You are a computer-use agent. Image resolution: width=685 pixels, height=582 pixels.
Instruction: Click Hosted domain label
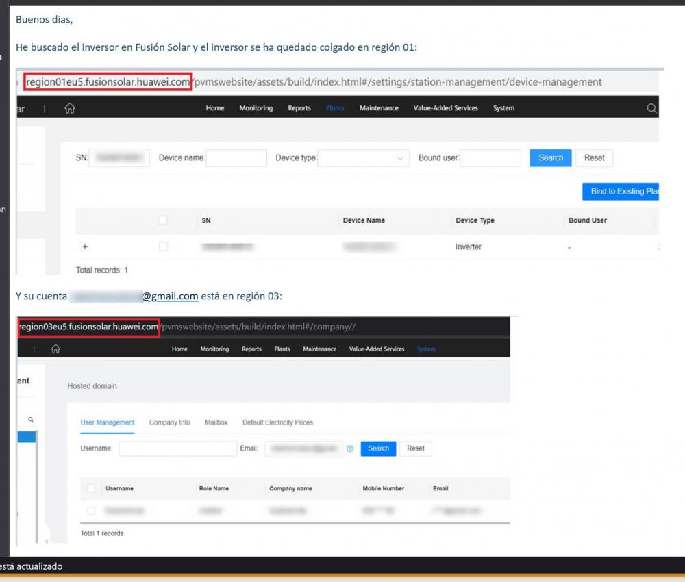coord(92,386)
